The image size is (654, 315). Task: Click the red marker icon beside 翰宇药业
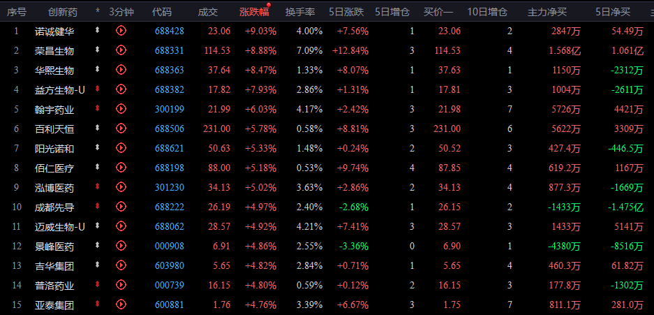tap(98, 108)
